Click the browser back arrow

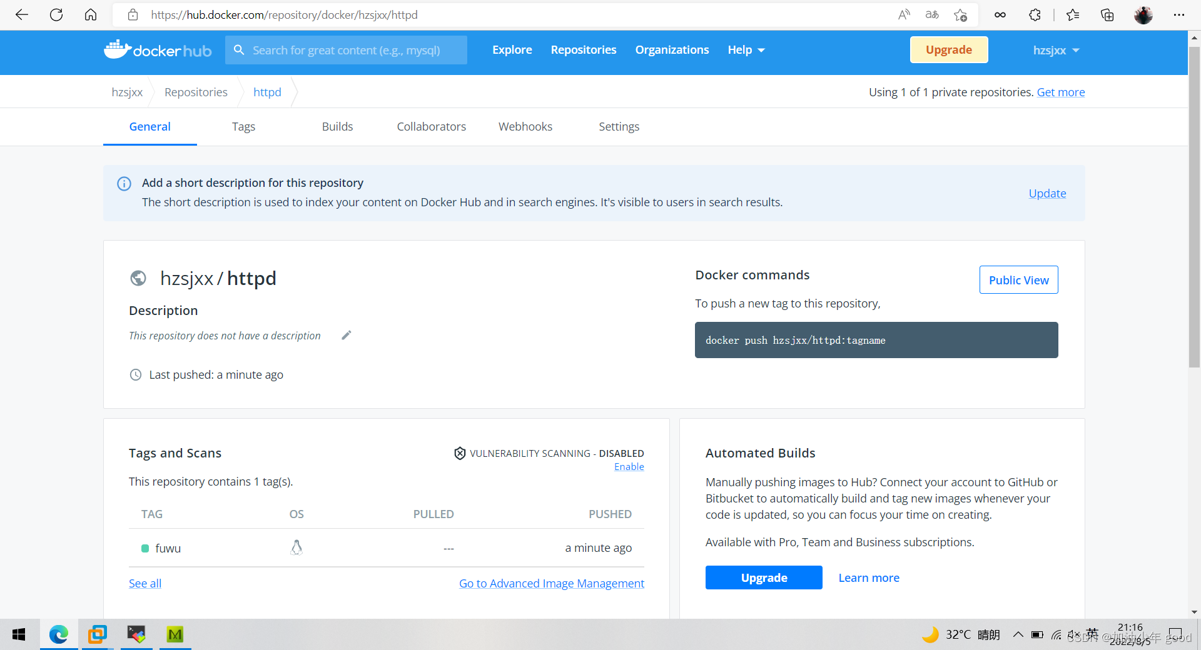coord(22,15)
